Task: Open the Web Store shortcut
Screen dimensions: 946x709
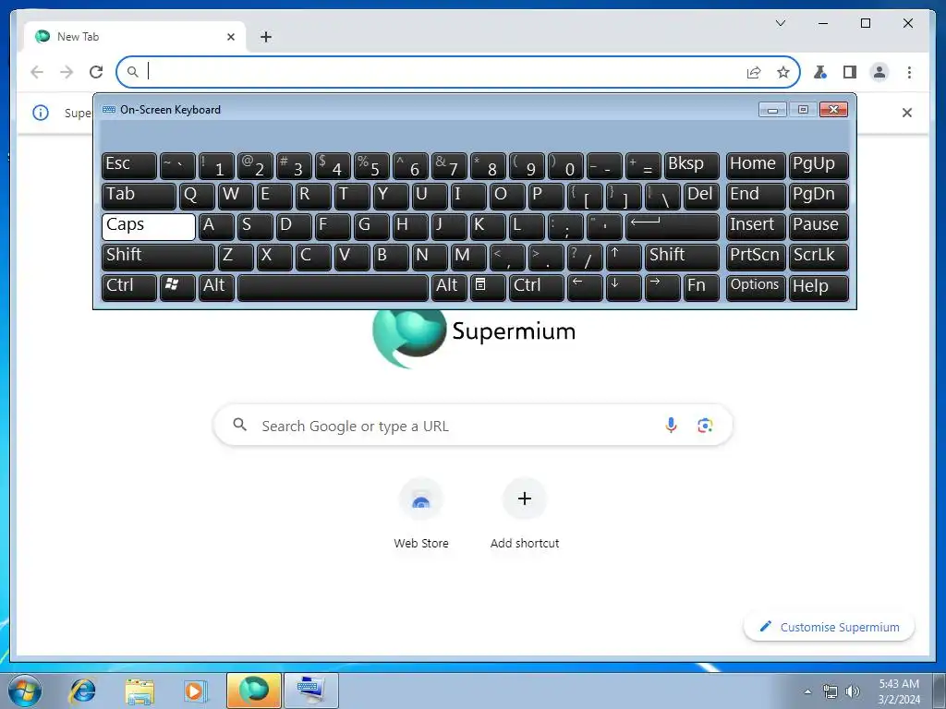Action: pos(421,513)
